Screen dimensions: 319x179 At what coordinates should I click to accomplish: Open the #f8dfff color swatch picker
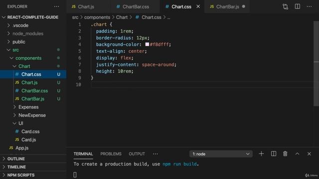pos(147,44)
